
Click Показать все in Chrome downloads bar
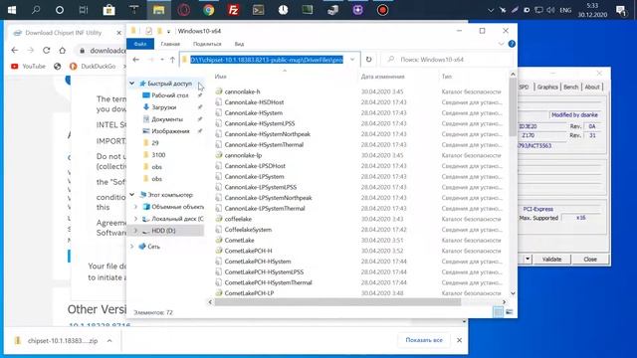[x=424, y=340]
